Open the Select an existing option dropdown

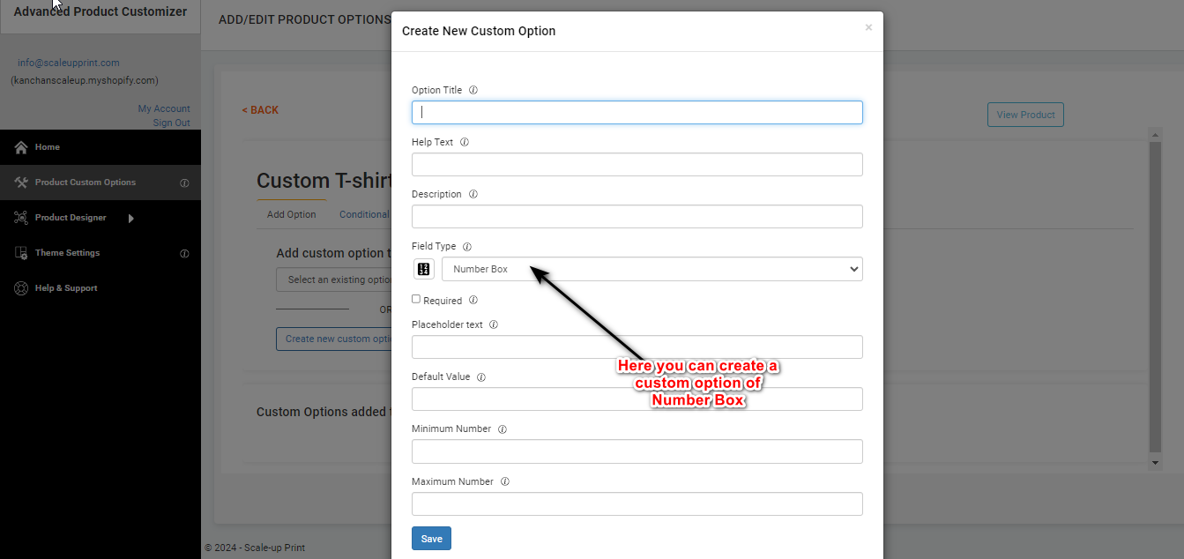pyautogui.click(x=335, y=279)
